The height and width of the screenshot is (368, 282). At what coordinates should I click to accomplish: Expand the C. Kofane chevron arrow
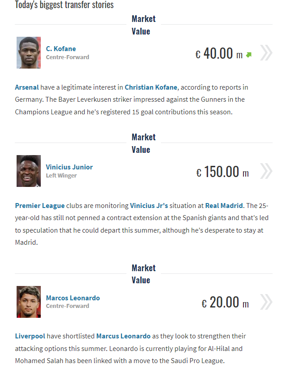click(265, 53)
